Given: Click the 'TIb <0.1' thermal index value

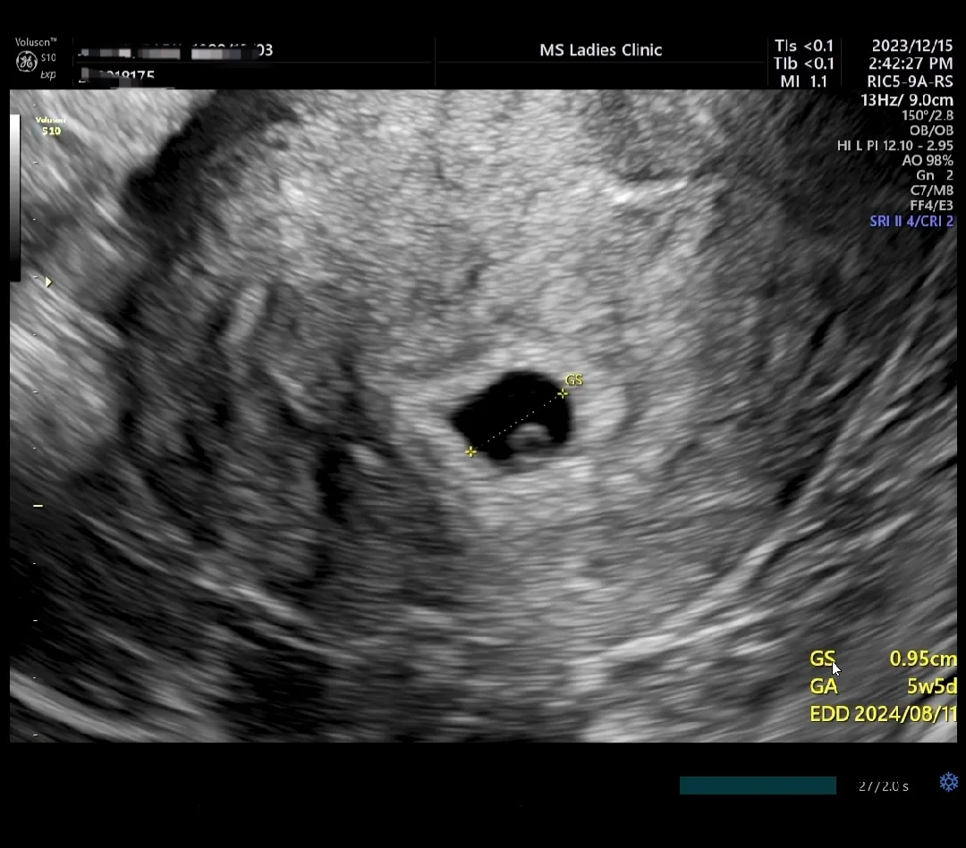Looking at the screenshot, I should coord(804,63).
